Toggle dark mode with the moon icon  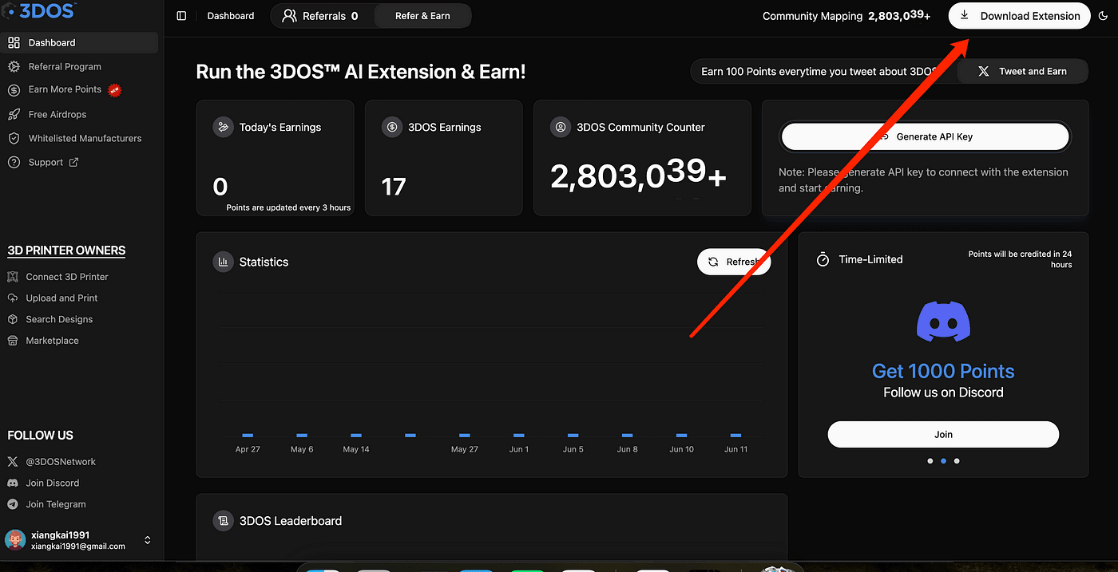pyautogui.click(x=1103, y=15)
